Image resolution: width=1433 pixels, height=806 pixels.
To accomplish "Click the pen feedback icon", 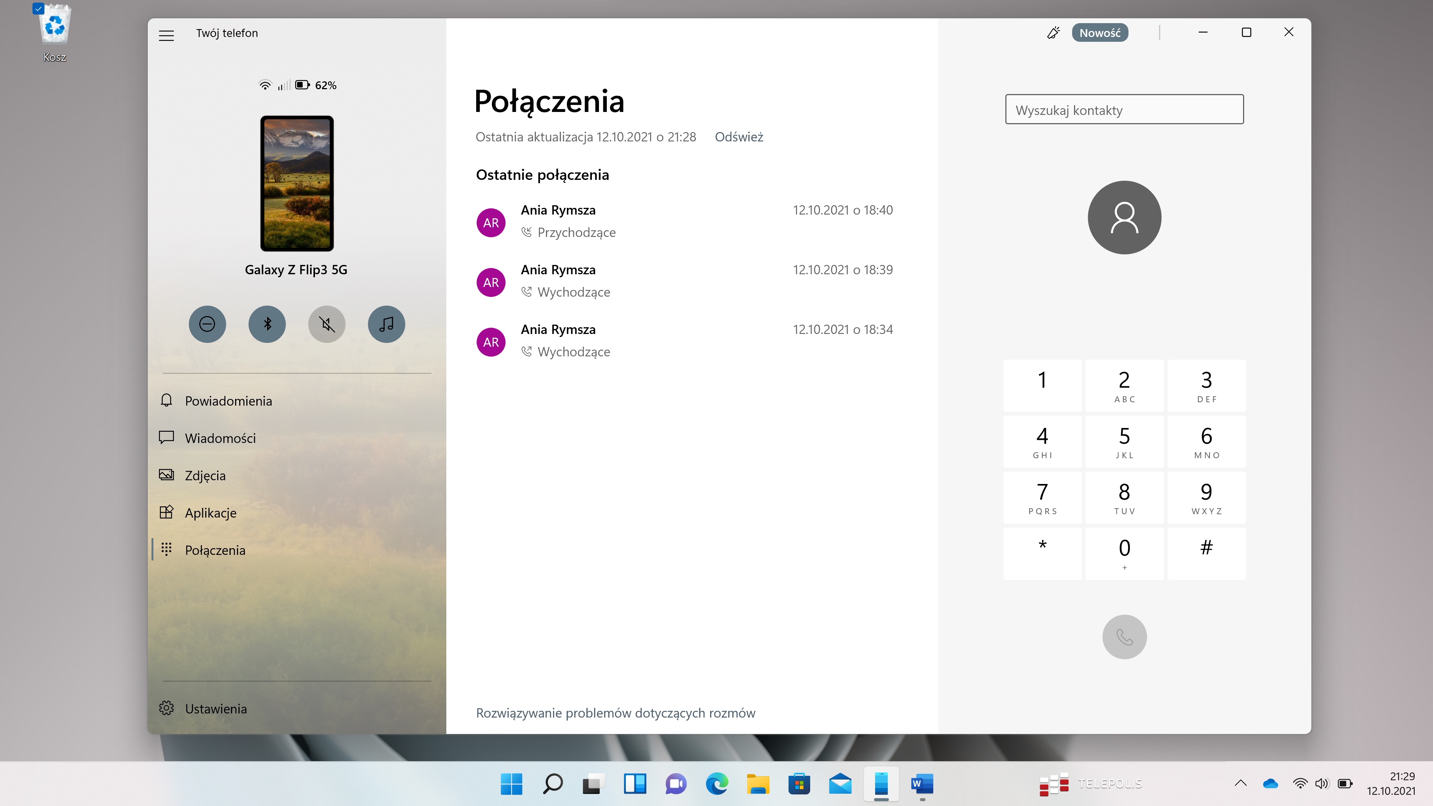I will (x=1053, y=33).
